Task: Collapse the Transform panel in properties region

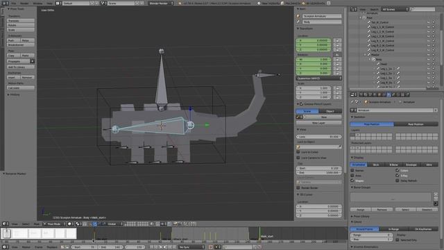Action: 305,28
